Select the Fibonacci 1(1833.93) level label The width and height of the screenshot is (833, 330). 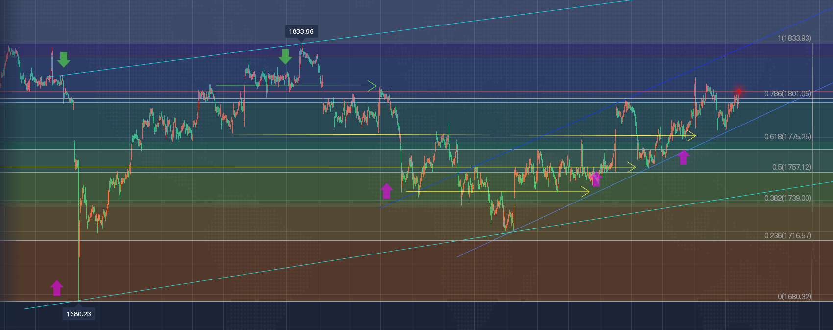tap(794, 38)
